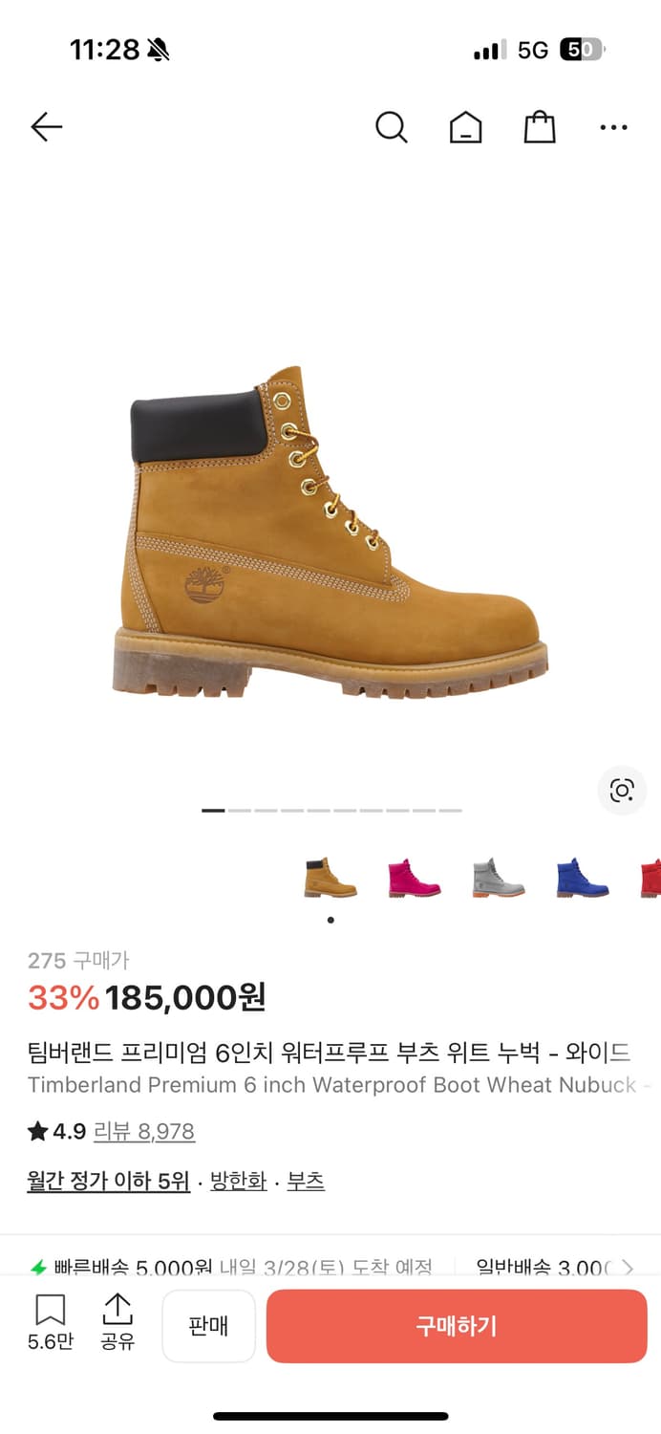Select the gray boot color thumbnail

[x=499, y=878]
